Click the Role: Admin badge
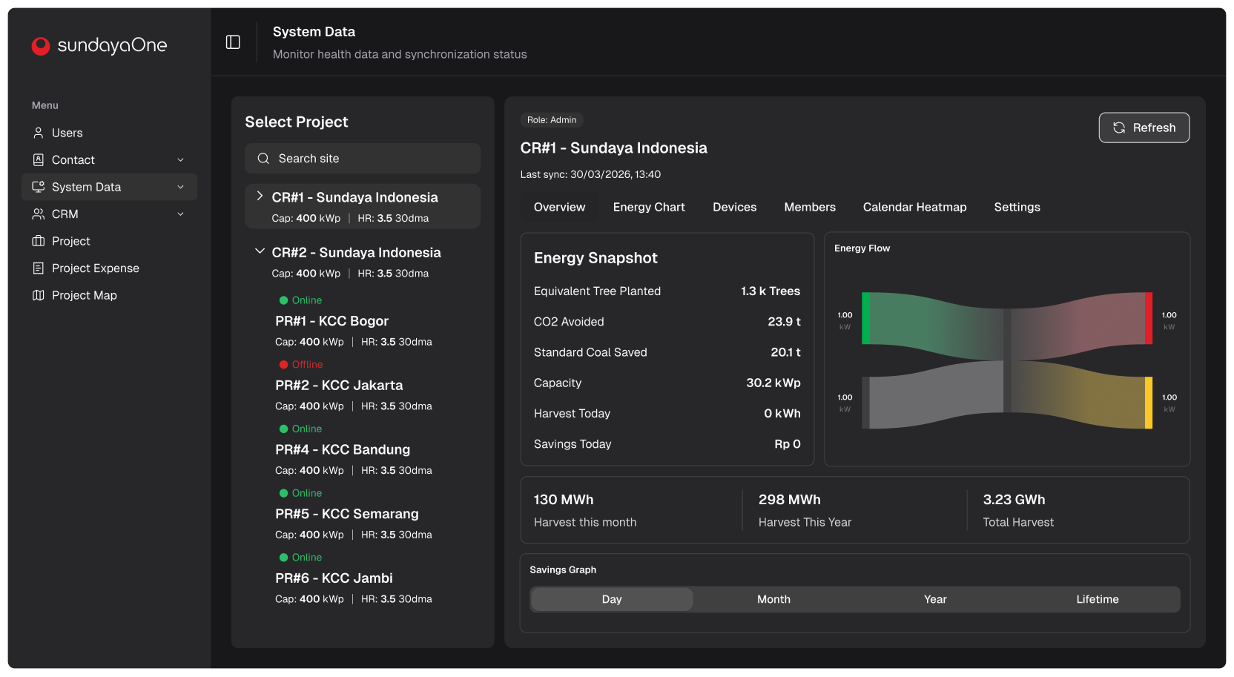This screenshot has height=677, width=1234. (x=552, y=120)
